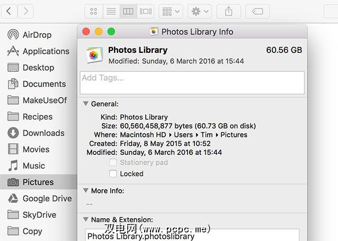The image size is (338, 241).
Task: Toggle the Locked checkbox
Action: (x=112, y=173)
